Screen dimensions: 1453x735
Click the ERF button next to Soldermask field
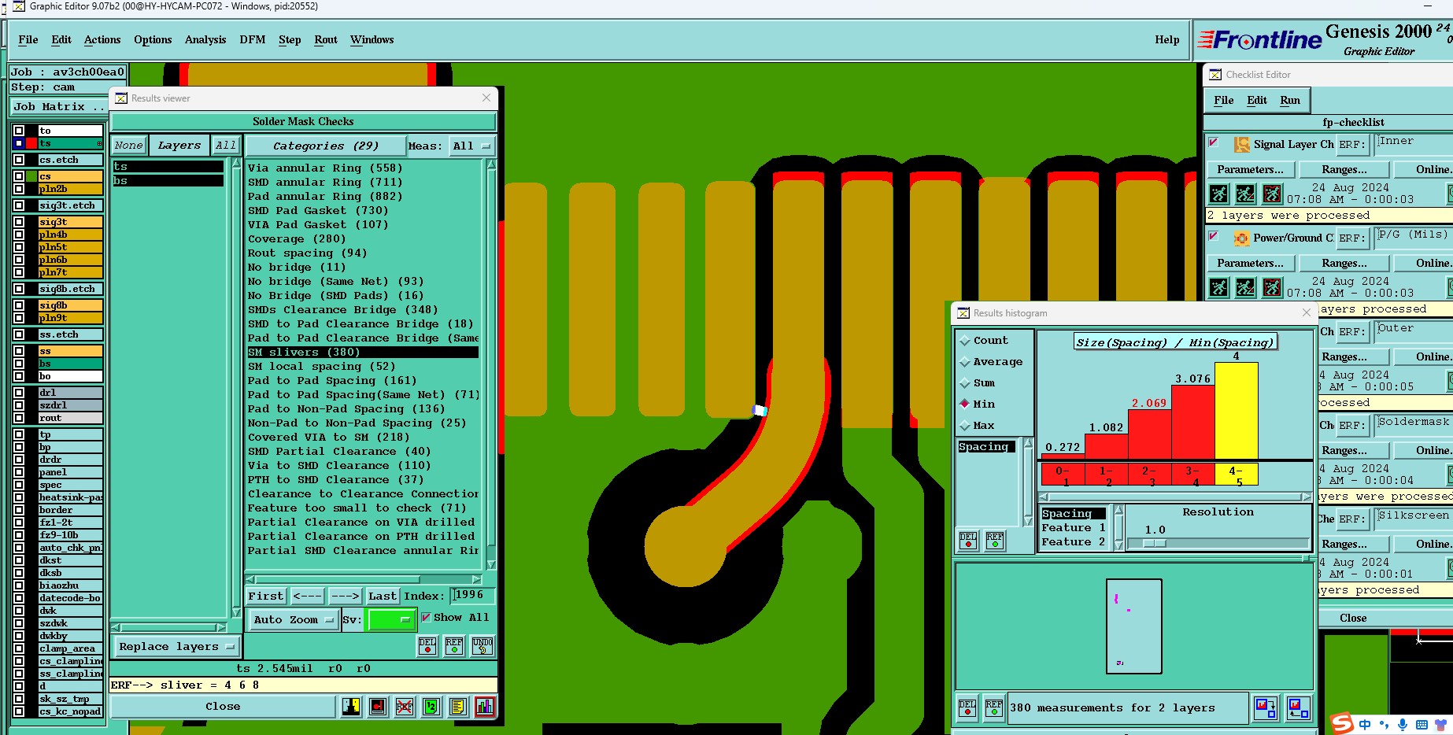(x=1351, y=426)
